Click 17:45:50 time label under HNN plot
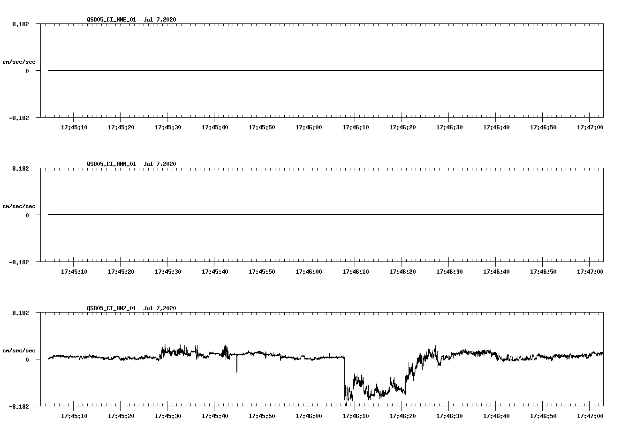Viewport: 637px width, 433px height. point(262,272)
